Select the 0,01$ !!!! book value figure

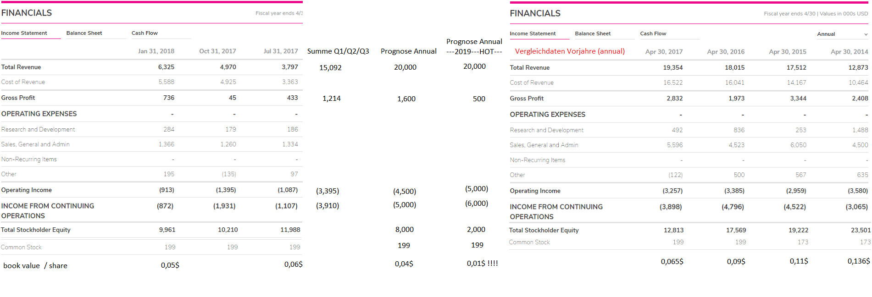pyautogui.click(x=482, y=263)
